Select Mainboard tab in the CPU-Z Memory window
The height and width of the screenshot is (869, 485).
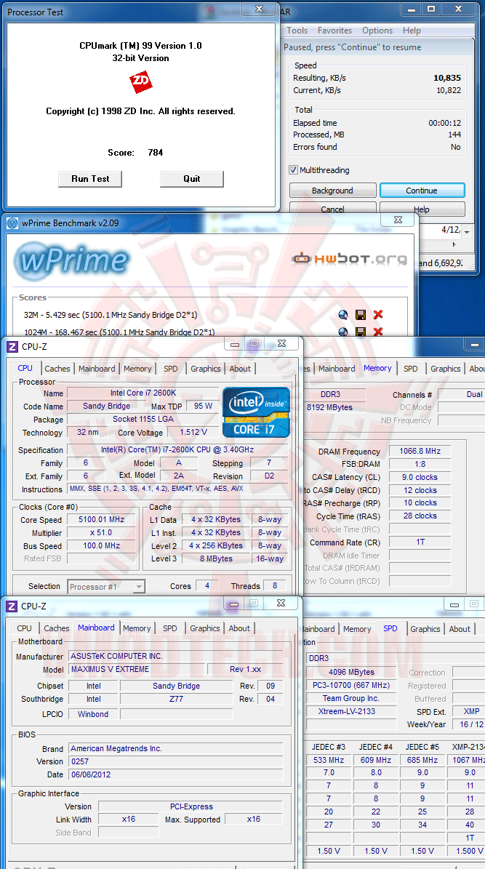[337, 369]
